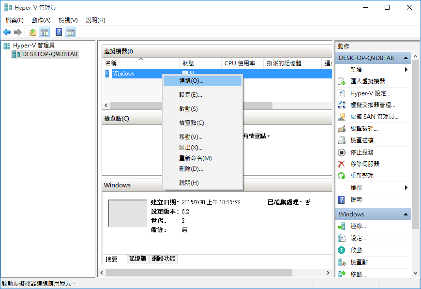This screenshot has width=421, height=289.
Task: Choose 刪除(D)... from the context menu
Action: pos(202,169)
